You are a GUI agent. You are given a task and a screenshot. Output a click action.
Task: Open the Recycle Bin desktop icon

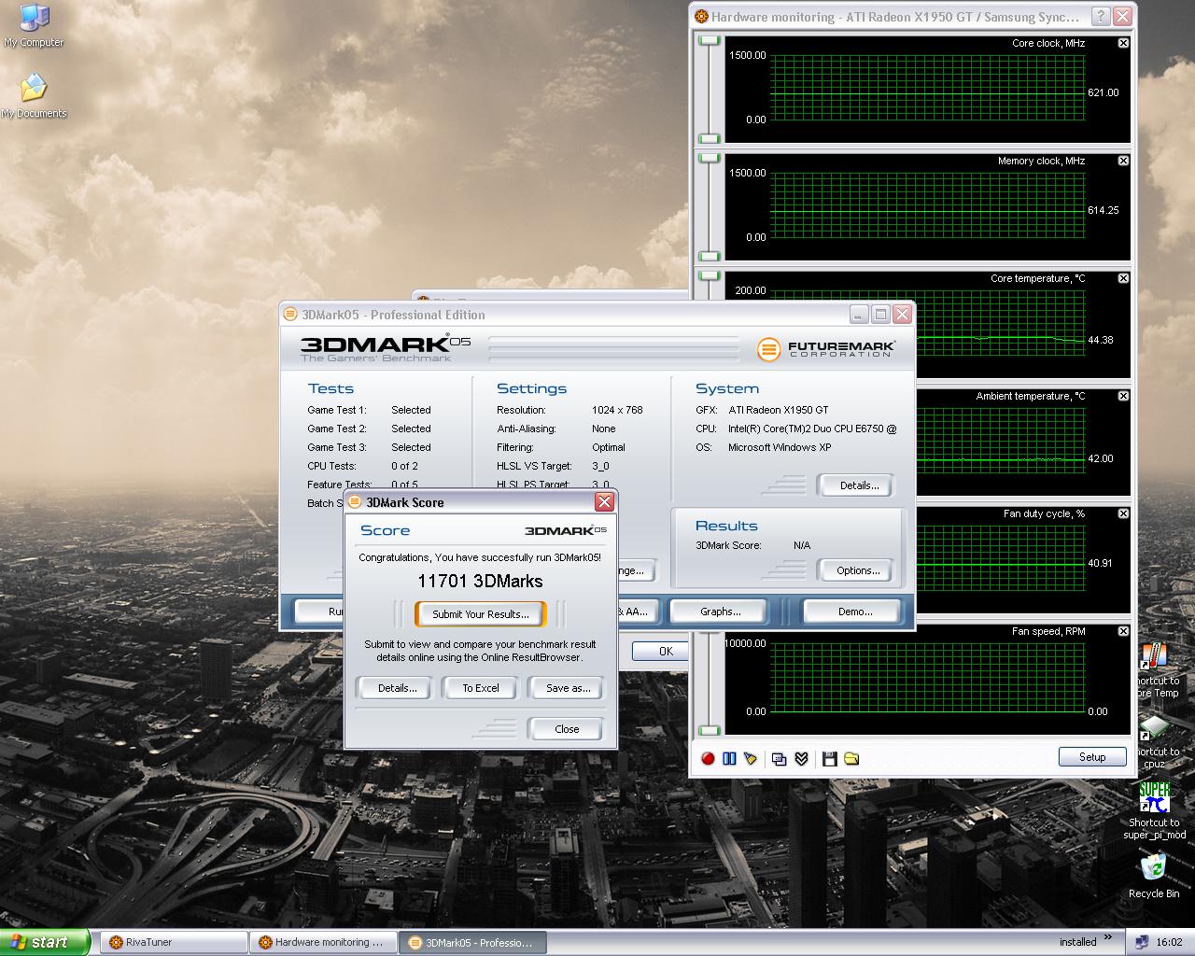point(1154,877)
